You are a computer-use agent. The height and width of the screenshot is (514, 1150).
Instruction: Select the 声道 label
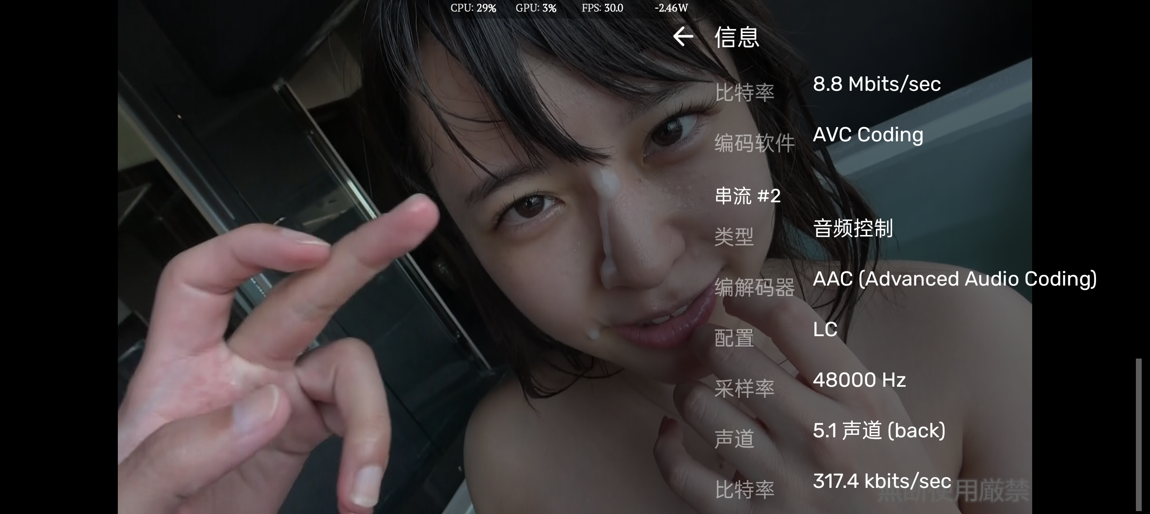pos(734,439)
